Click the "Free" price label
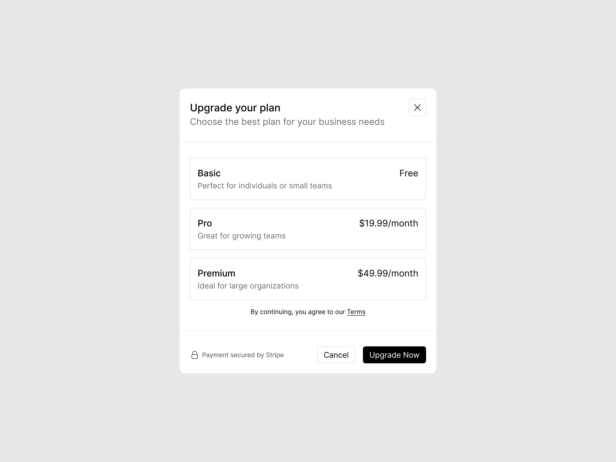The width and height of the screenshot is (616, 462). tap(409, 173)
